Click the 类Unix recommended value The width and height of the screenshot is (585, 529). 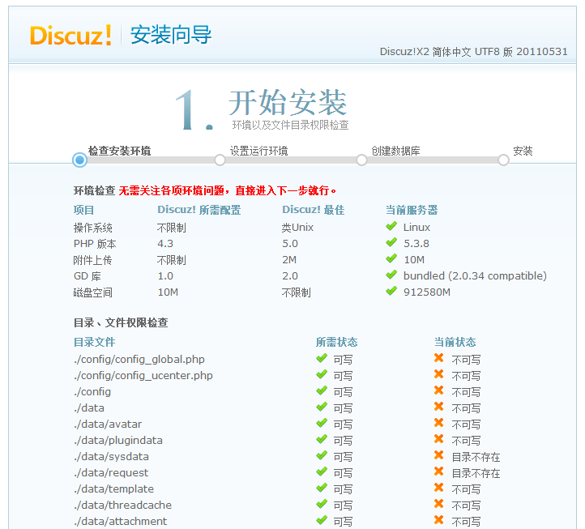click(297, 227)
